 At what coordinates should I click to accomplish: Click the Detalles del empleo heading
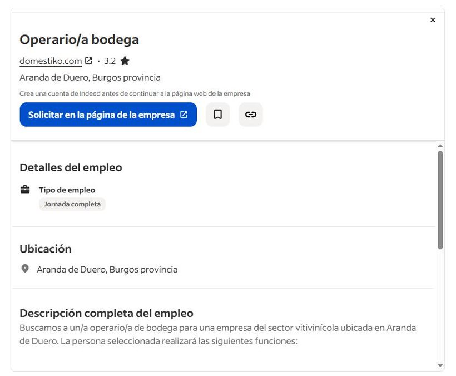(x=71, y=167)
